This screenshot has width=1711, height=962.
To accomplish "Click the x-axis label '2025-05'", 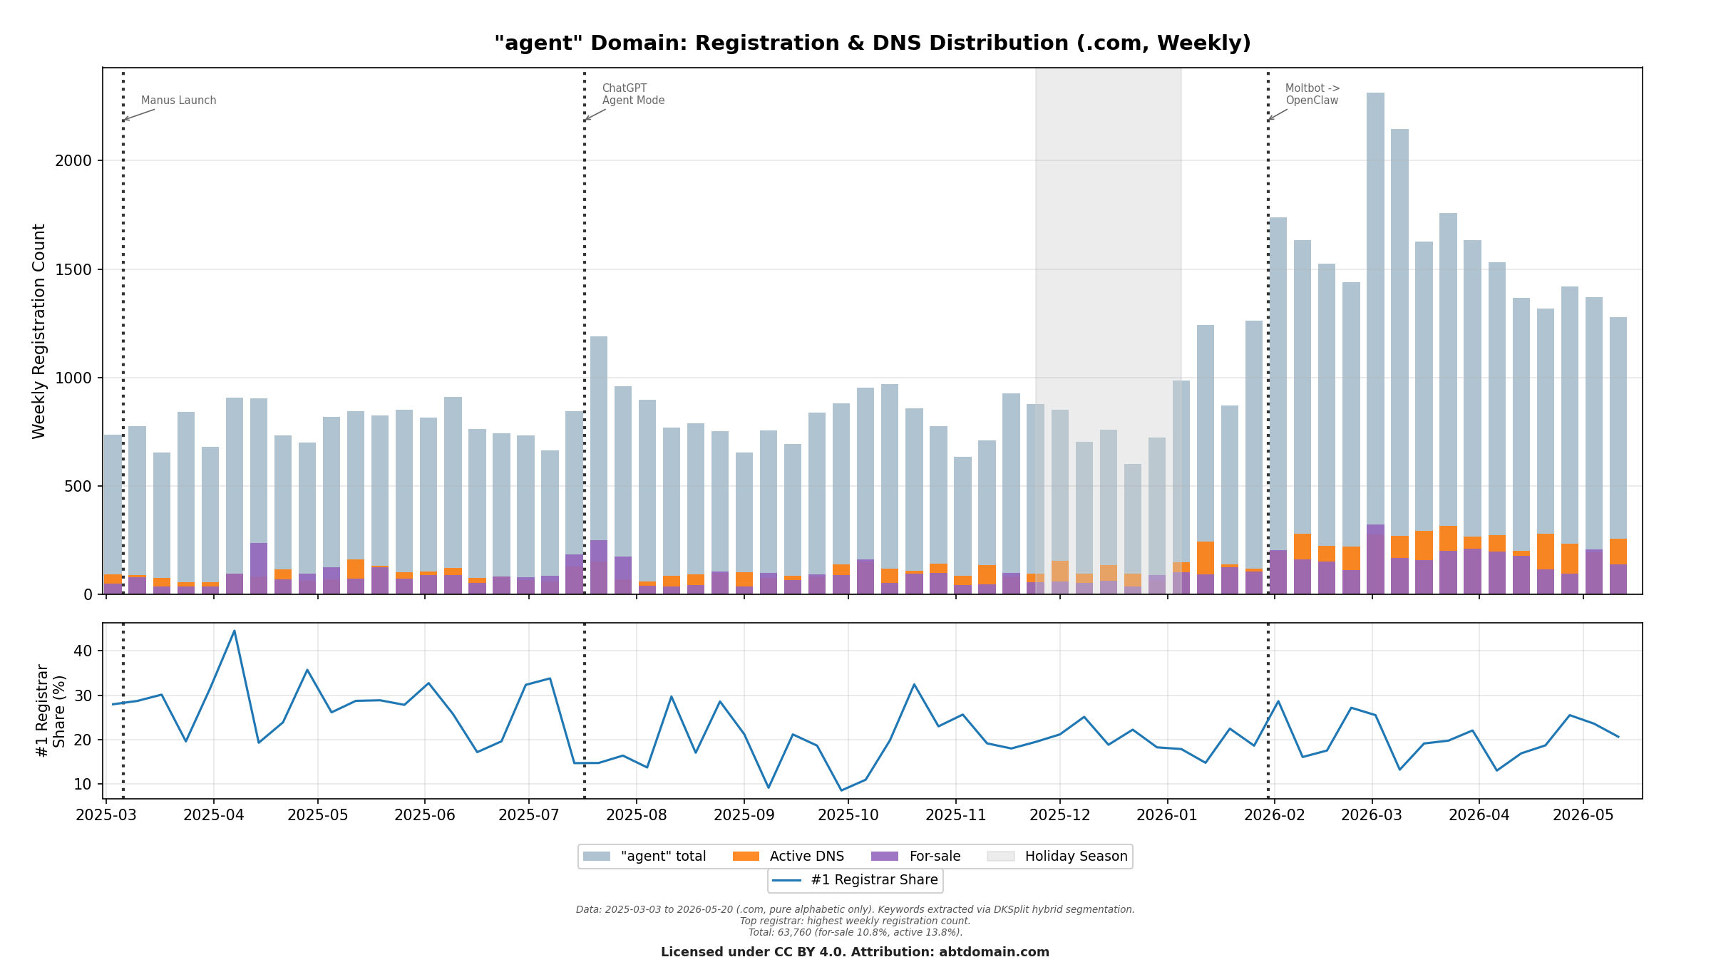I will click(x=318, y=815).
